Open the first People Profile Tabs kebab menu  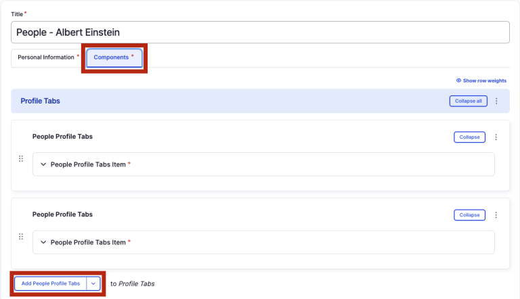pos(496,137)
